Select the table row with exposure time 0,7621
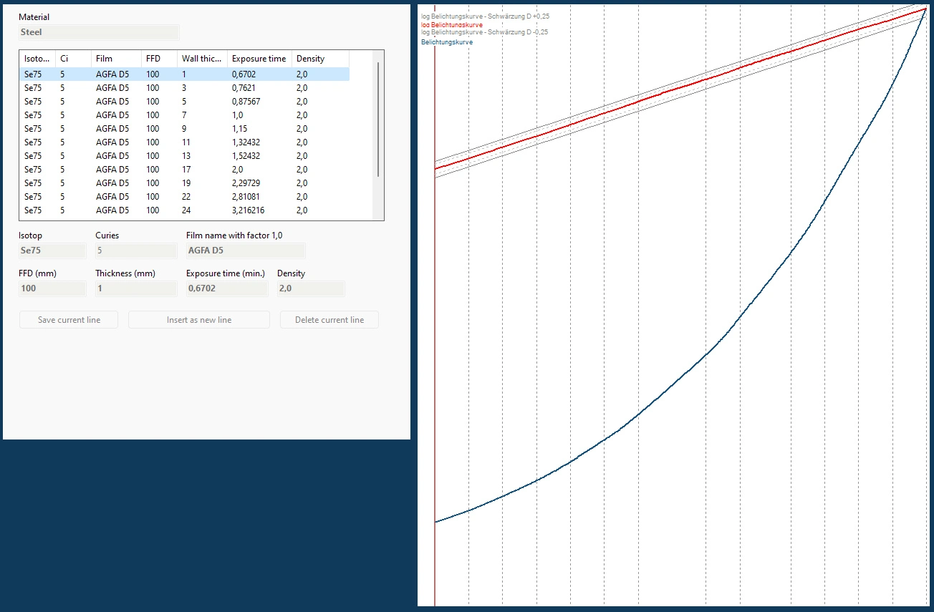The image size is (934, 612). click(183, 88)
